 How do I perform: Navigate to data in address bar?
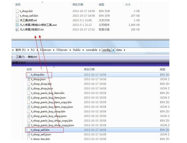tap(119, 50)
